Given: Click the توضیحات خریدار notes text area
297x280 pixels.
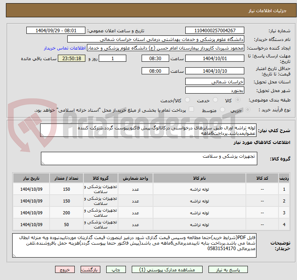Looking at the screenshot, I should coord(134,245).
